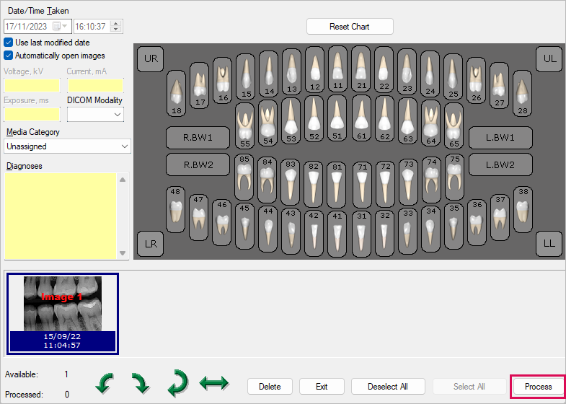The width and height of the screenshot is (566, 404).
Task: Choose the R.BW1 bitewing region
Action: [198, 138]
